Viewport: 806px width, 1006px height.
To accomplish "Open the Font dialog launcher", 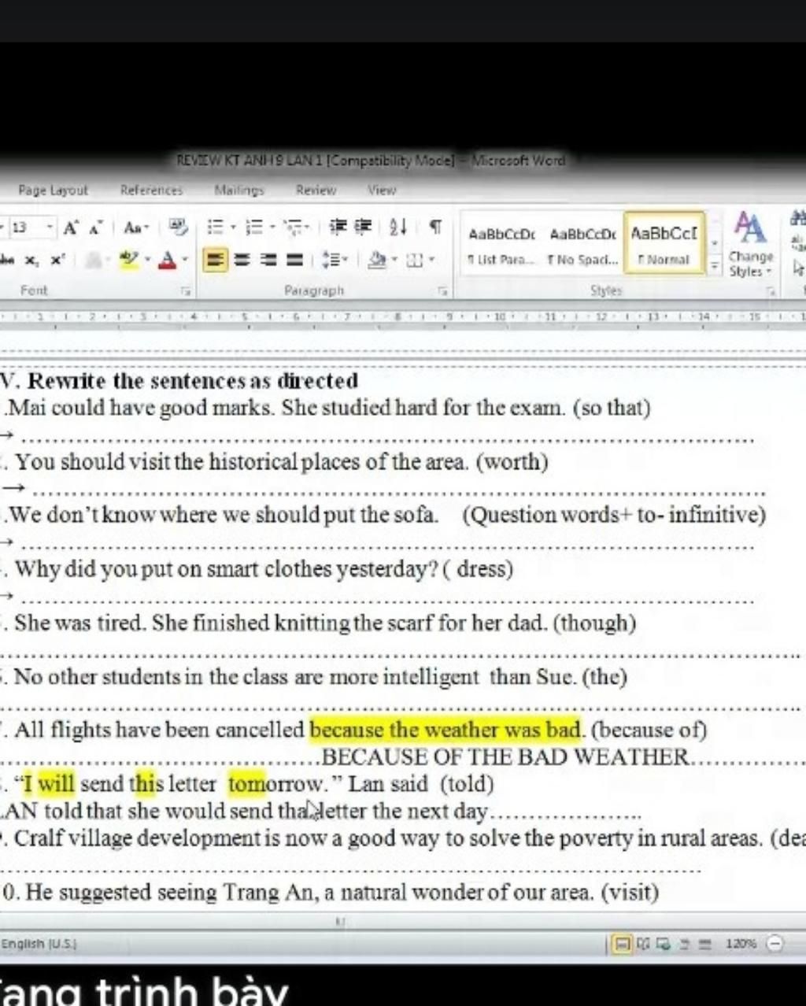I will 187,291.
